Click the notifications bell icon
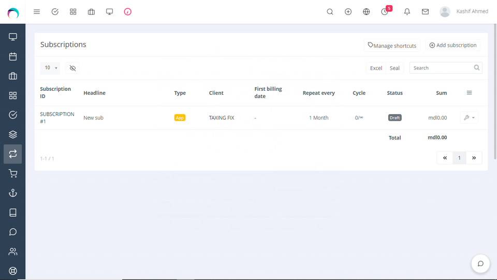The height and width of the screenshot is (280, 497). coord(407,11)
